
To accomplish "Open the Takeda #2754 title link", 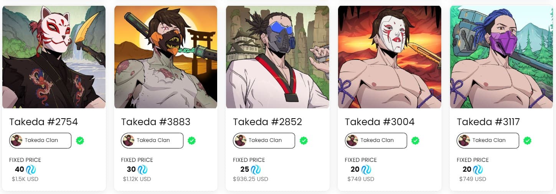I will [44, 122].
